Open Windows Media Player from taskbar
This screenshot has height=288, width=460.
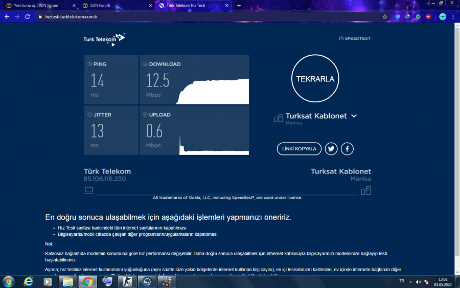click(48, 282)
